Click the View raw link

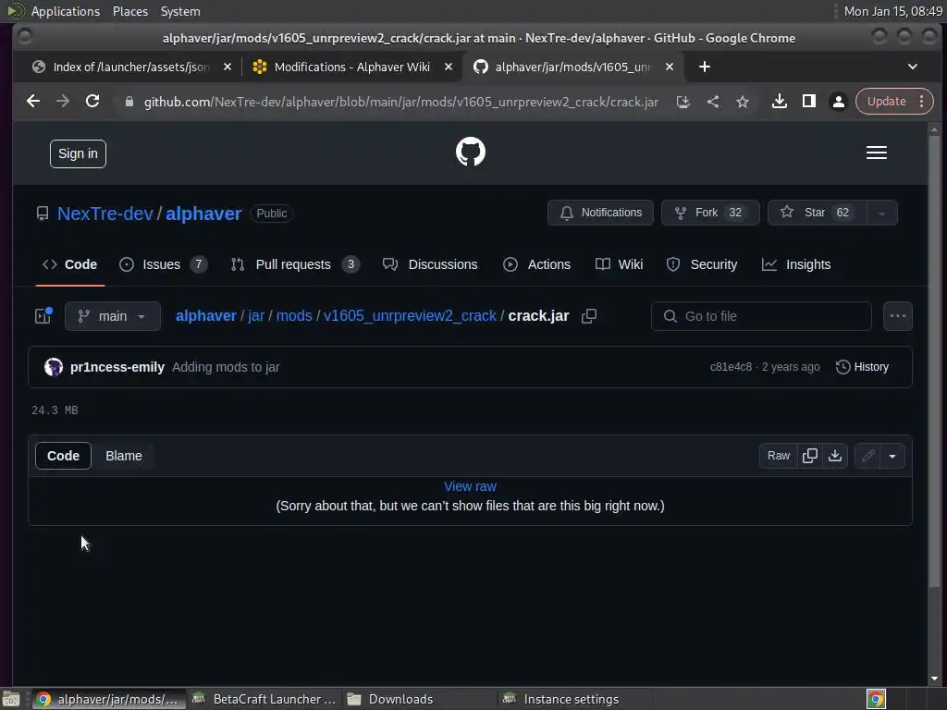click(470, 486)
